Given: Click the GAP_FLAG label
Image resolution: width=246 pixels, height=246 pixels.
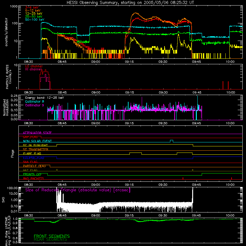Looking at the screenshot, I should 30,137.
